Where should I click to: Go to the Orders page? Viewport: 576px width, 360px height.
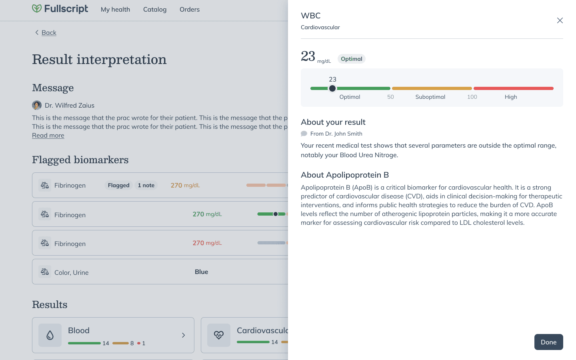(x=190, y=9)
